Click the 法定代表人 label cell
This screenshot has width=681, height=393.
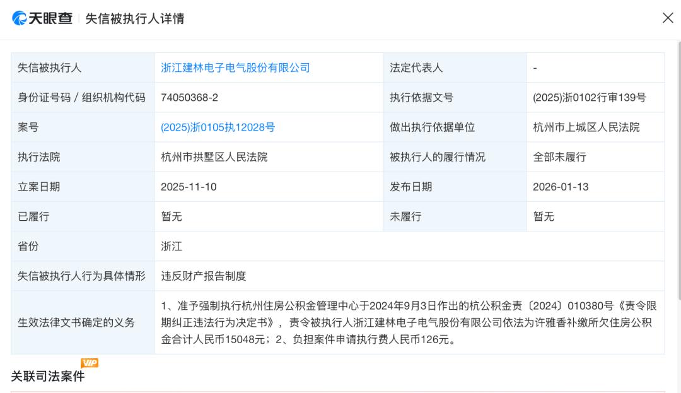pyautogui.click(x=416, y=67)
